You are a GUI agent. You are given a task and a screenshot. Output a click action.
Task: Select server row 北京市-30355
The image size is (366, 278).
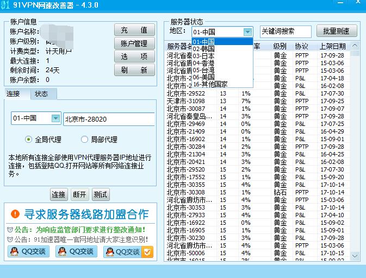tap(258, 185)
